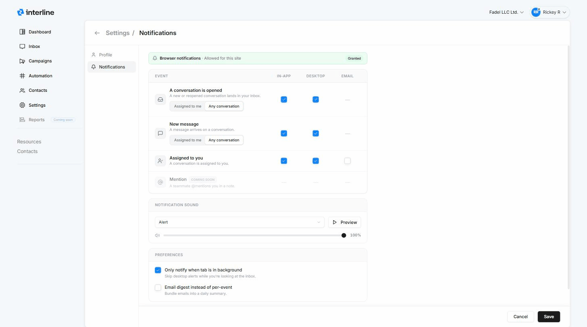Click the 100% volume value
The height and width of the screenshot is (327, 587).
pos(355,235)
